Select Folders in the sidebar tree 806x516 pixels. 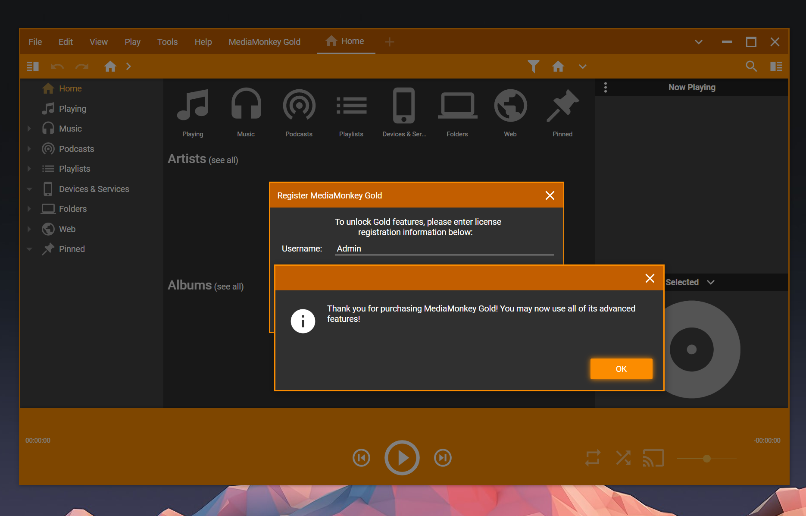73,209
